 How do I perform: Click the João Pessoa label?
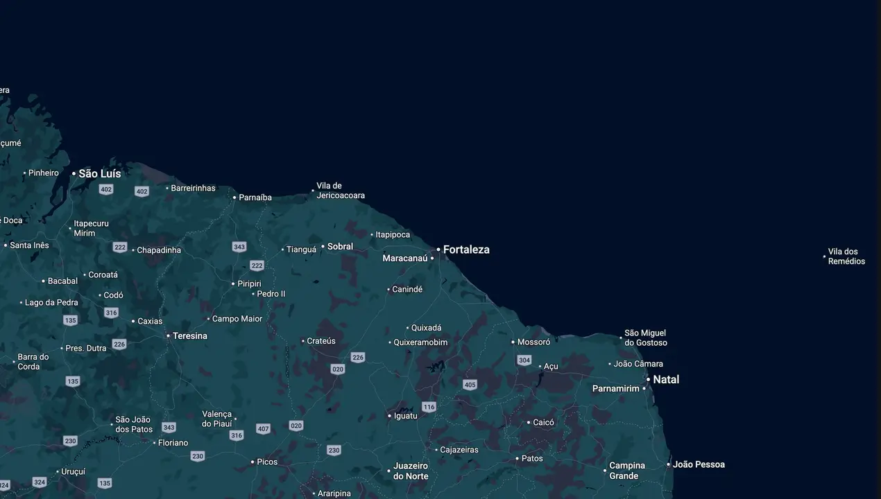point(699,464)
